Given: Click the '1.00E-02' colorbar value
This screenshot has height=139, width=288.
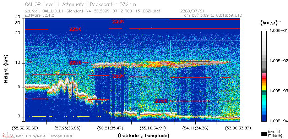Looking at the screenshot, I should point(278,61).
